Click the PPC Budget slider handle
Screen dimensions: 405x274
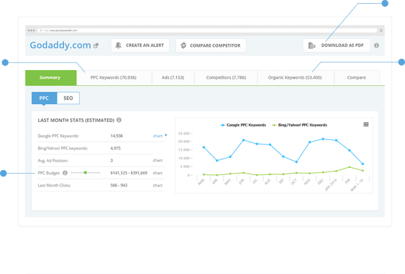(85, 172)
